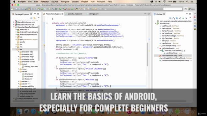Collapse the res folder
The width and height of the screenshot is (207, 116).
[x=16, y=49]
